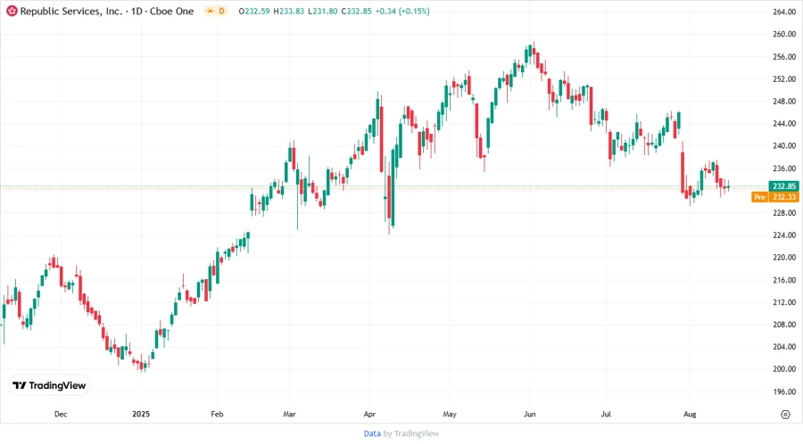Image resolution: width=803 pixels, height=444 pixels.
Task: Click the Aug label on time axis
Action: point(689,415)
